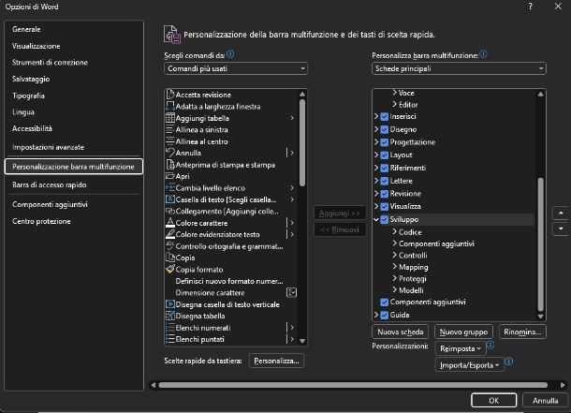The image size is (571, 413).
Task: Click the info icon next to Reimposta
Action: (x=490, y=345)
